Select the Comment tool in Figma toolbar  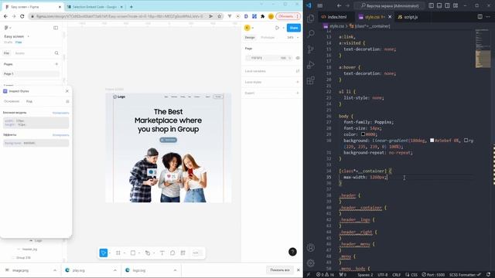(172, 253)
